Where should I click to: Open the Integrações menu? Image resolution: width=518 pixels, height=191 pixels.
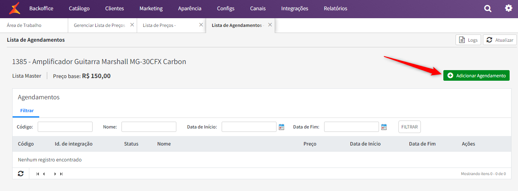[x=295, y=8]
